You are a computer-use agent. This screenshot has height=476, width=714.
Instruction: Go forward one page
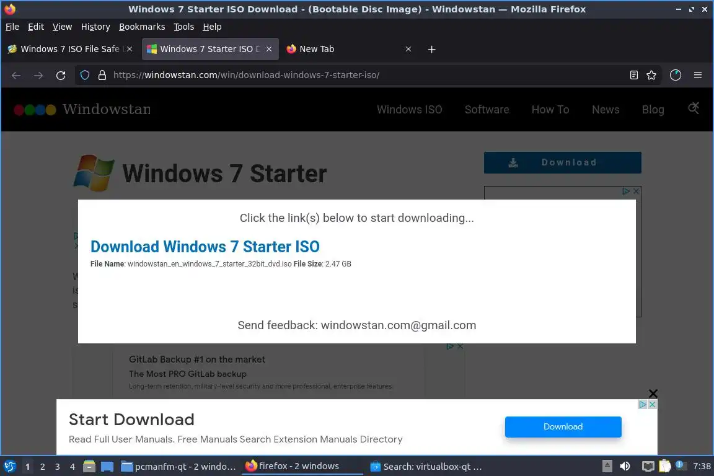pyautogui.click(x=38, y=75)
